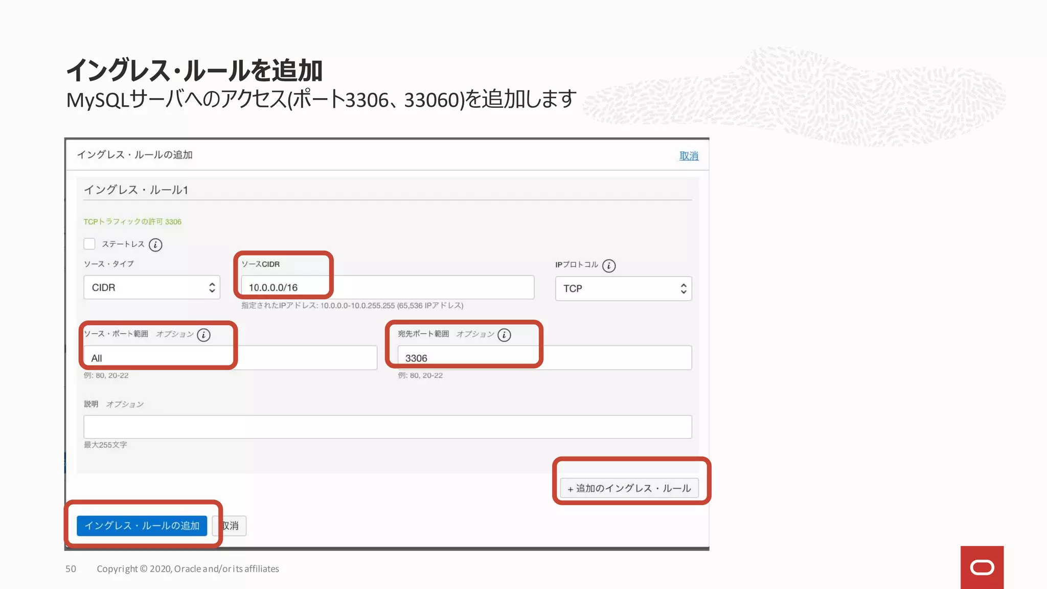Click the ソースCIDR input field

[388, 287]
